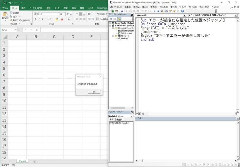Screen dimensions: 240x167
Task: Collapse the 標準モジュール folder
Action: pos(113,36)
